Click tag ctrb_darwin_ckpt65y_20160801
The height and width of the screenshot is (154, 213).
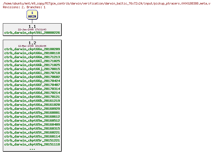pos(32,113)
